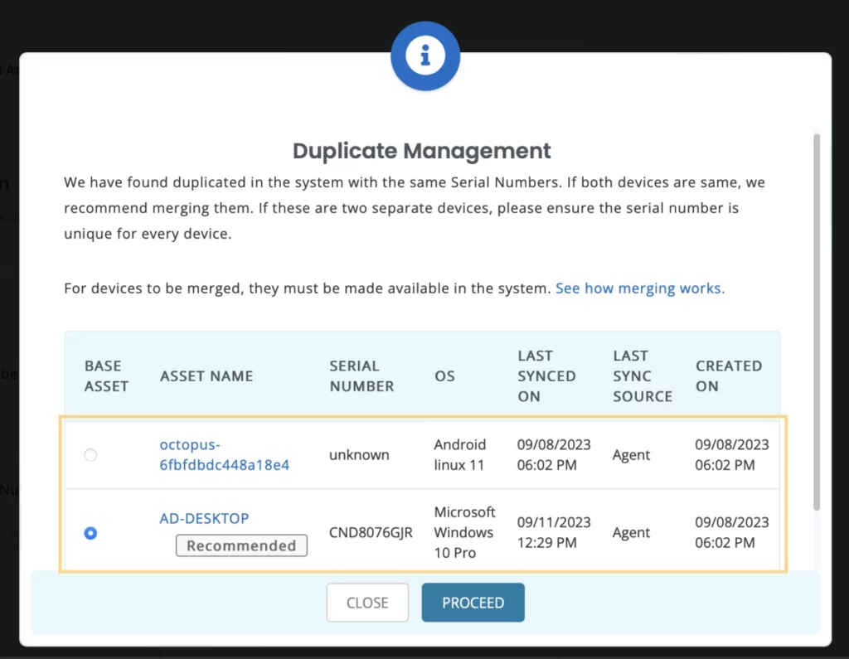Image resolution: width=849 pixels, height=659 pixels.
Task: Click the Recommended badge under AD-DESKTOP
Action: (241, 545)
